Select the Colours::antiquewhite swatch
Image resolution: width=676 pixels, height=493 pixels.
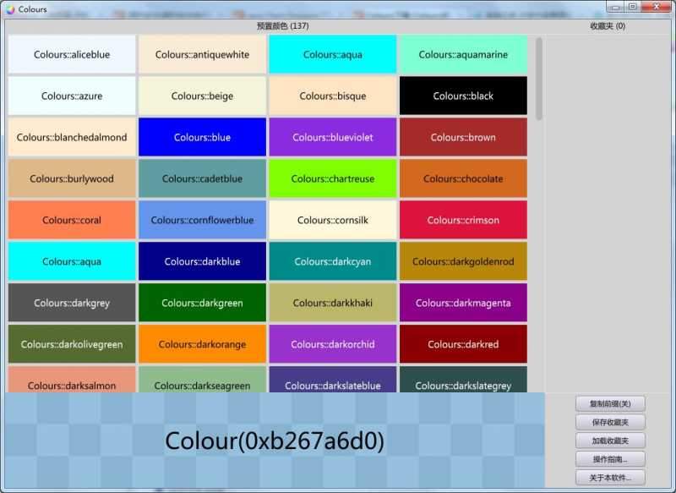click(x=202, y=54)
